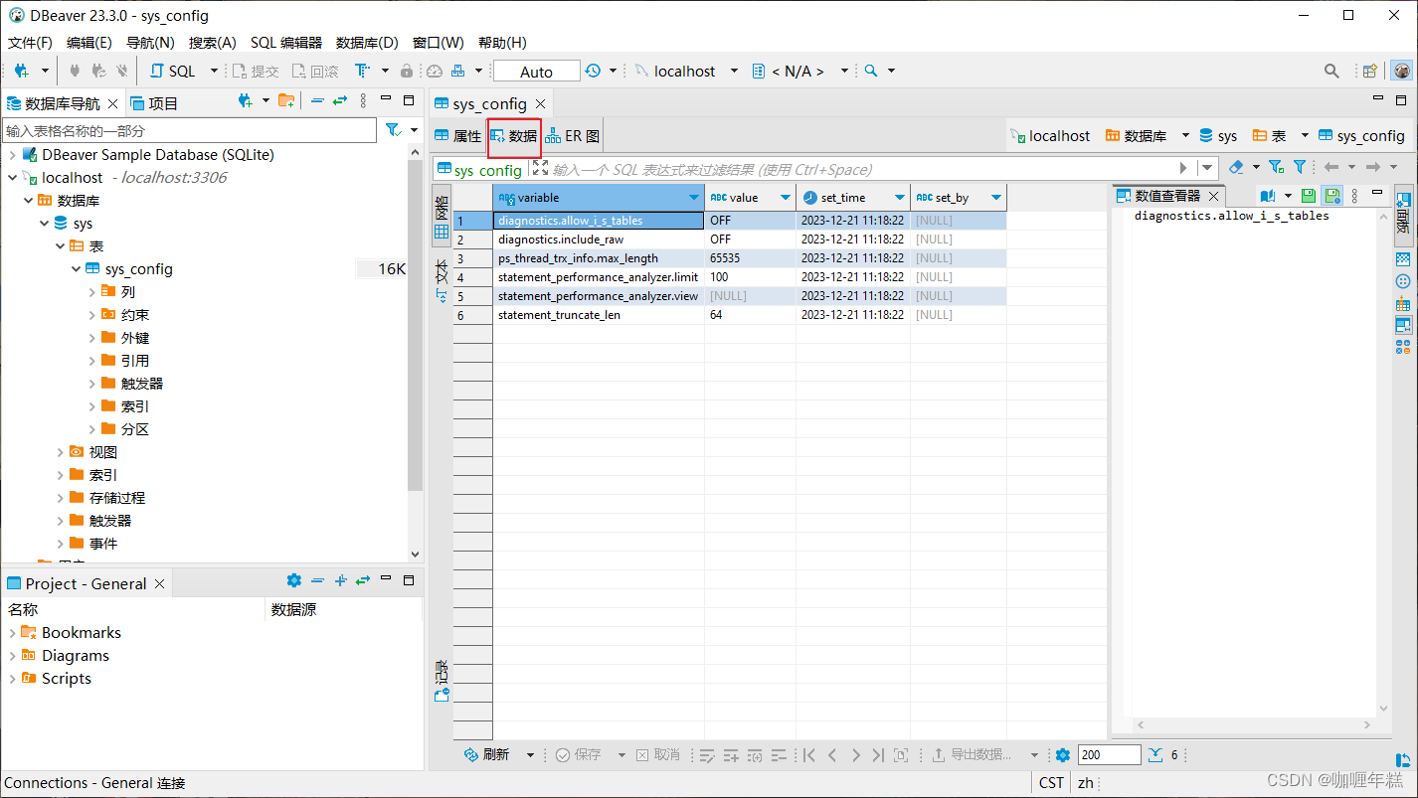1418x798 pixels.
Task: Click the add row icon in bottom toolbar
Action: (731, 755)
